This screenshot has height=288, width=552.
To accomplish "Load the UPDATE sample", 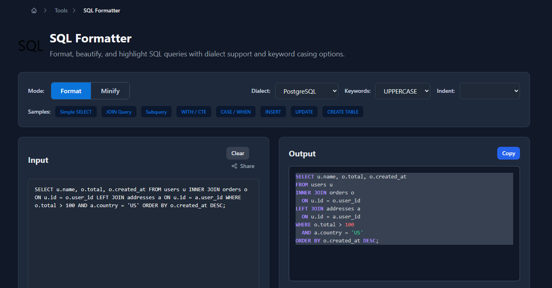I will [x=304, y=112].
